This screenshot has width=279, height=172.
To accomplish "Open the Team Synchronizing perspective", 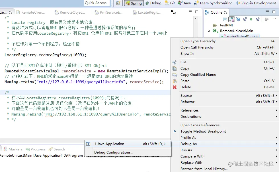I will click(213, 3).
